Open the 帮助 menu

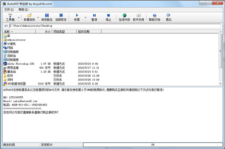click(x=23, y=10)
